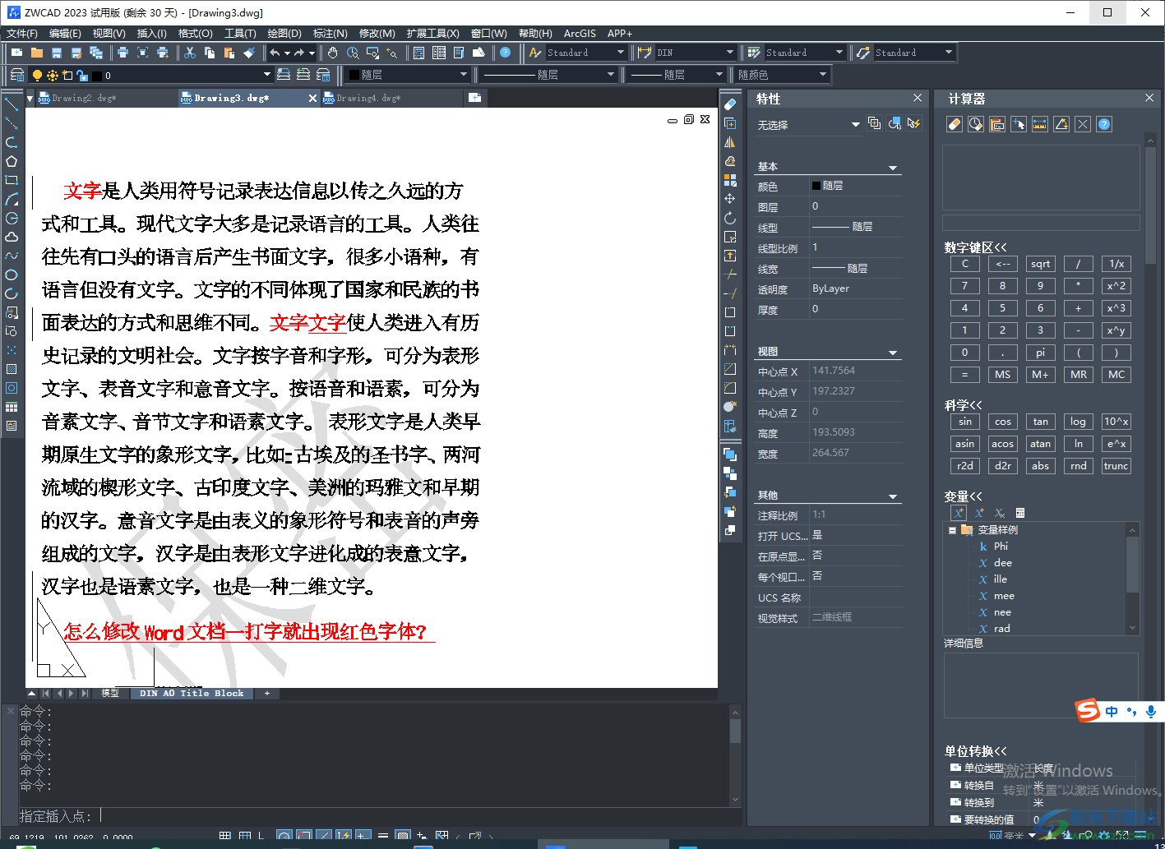Open the Layer Properties Manager icon
The height and width of the screenshot is (849, 1165).
point(17,75)
